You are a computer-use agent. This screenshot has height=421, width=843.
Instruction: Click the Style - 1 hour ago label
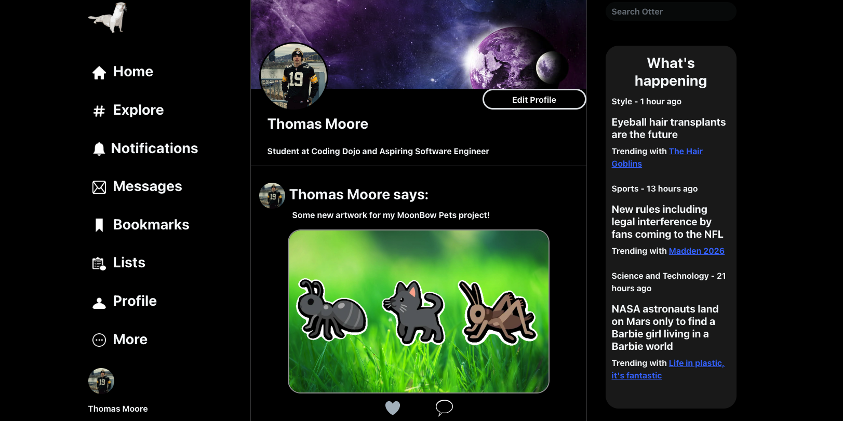pos(647,102)
